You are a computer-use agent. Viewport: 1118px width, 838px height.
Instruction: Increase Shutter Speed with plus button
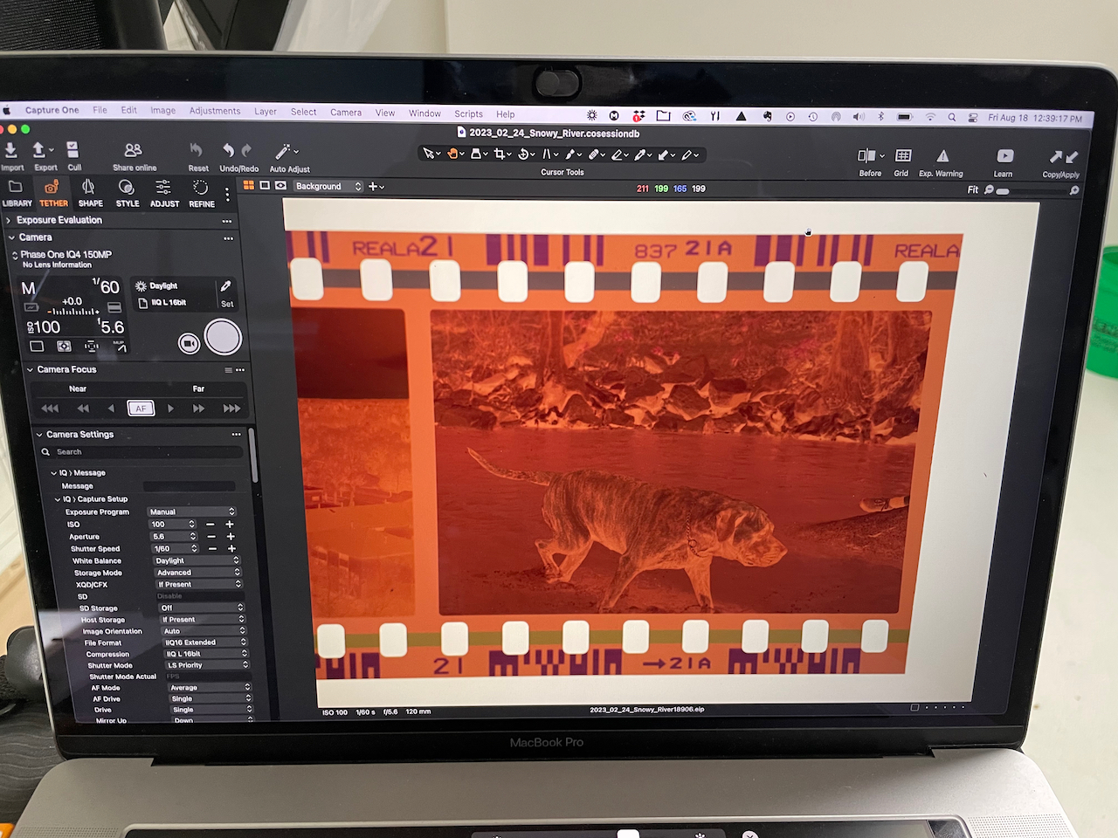coord(231,548)
